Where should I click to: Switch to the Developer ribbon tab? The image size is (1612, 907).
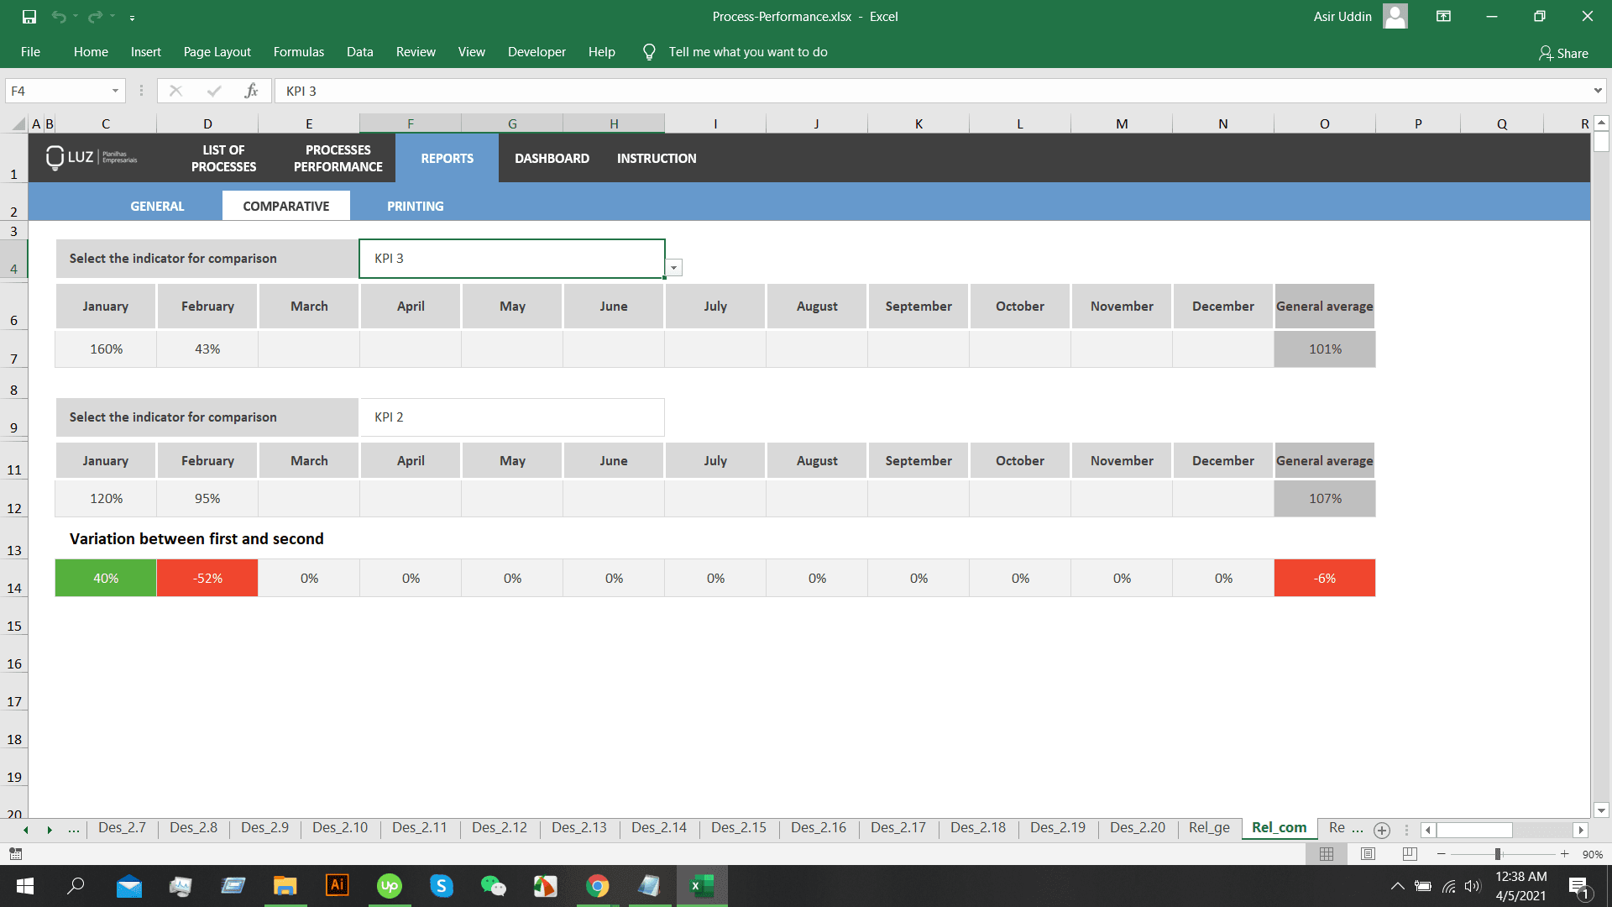pos(536,51)
